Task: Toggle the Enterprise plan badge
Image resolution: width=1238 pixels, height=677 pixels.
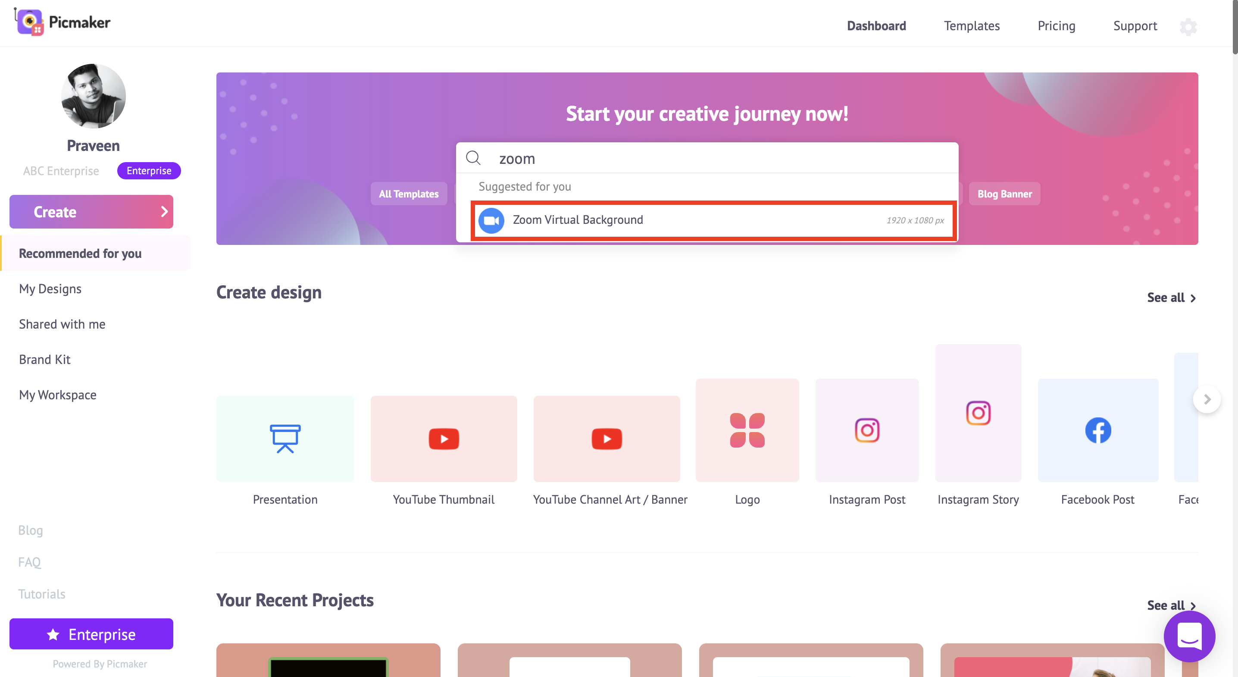Action: (x=147, y=170)
